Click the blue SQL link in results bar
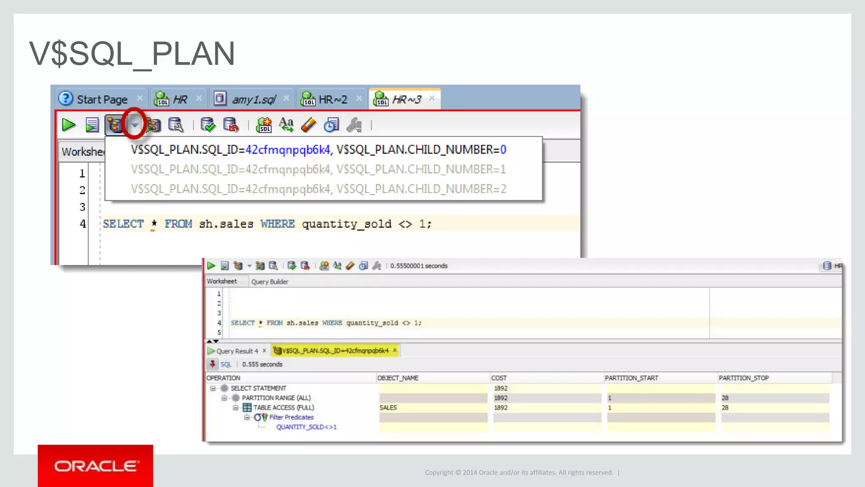The height and width of the screenshot is (487, 865). [226, 364]
